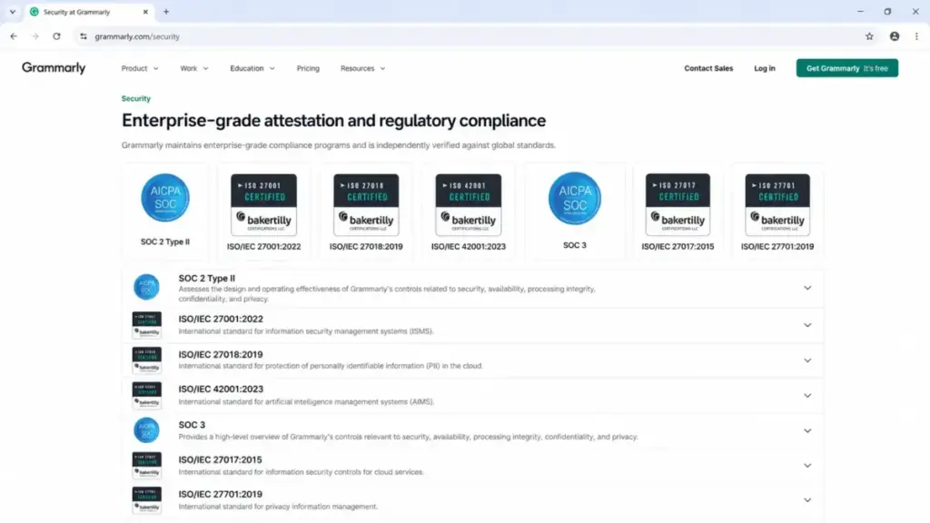930x523 pixels.
Task: Close the Security at Grammarly tab
Action: point(145,12)
